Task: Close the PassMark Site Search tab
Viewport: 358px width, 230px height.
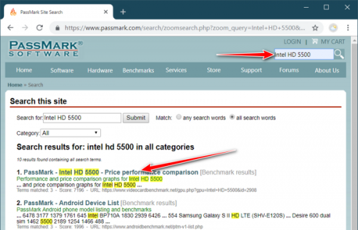Action: click(x=106, y=12)
